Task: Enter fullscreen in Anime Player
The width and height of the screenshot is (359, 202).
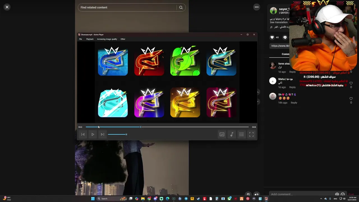Action: 251,134
